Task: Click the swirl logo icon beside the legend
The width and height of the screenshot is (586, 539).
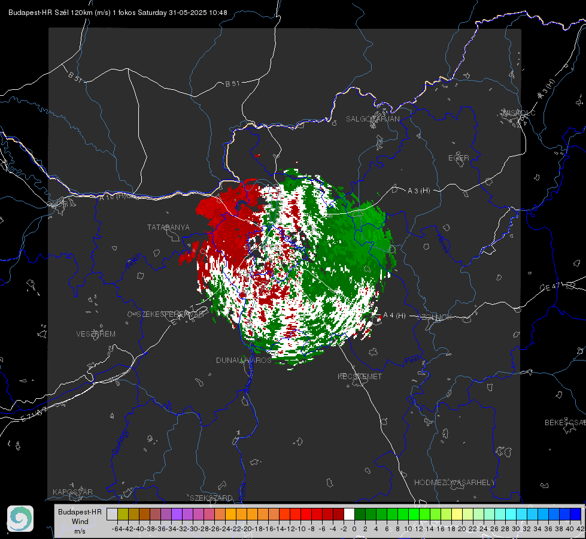Action: click(x=20, y=519)
